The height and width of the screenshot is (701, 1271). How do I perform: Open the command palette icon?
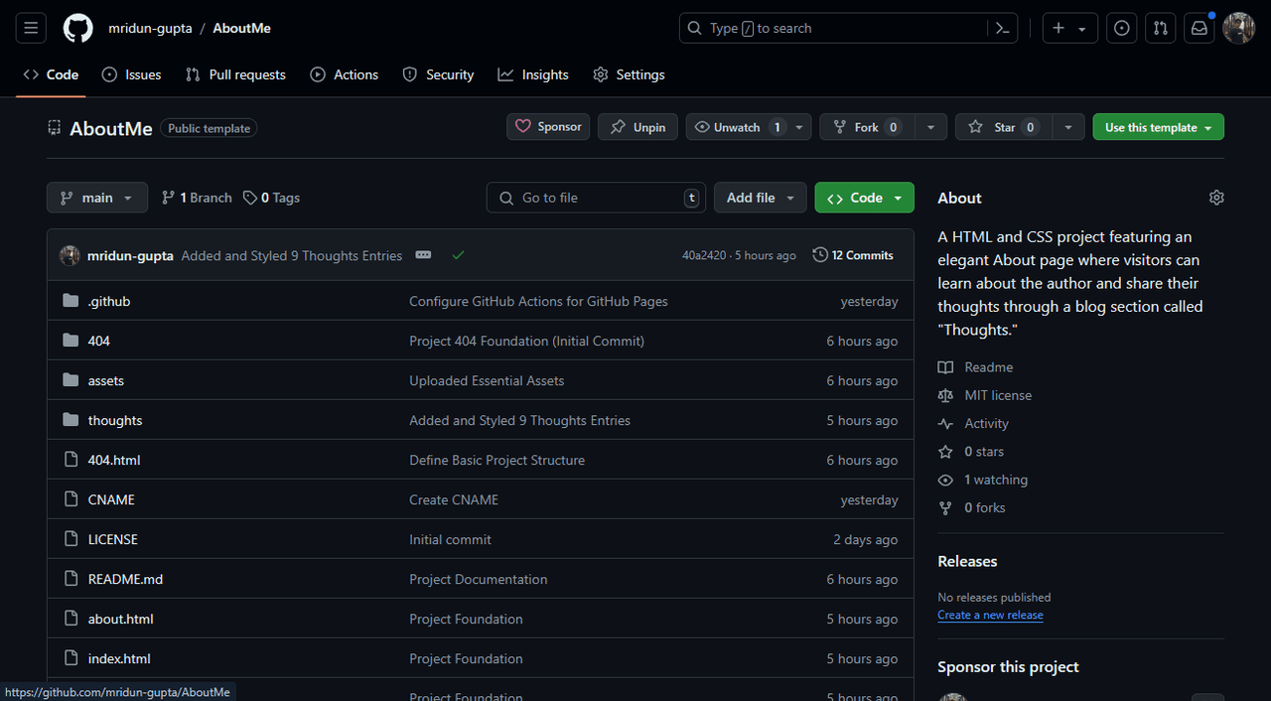click(1002, 29)
